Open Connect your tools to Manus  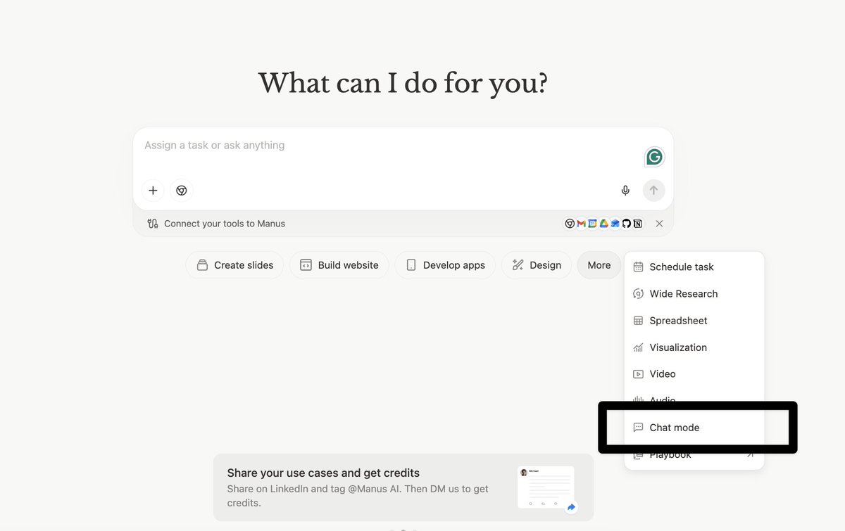click(x=224, y=224)
